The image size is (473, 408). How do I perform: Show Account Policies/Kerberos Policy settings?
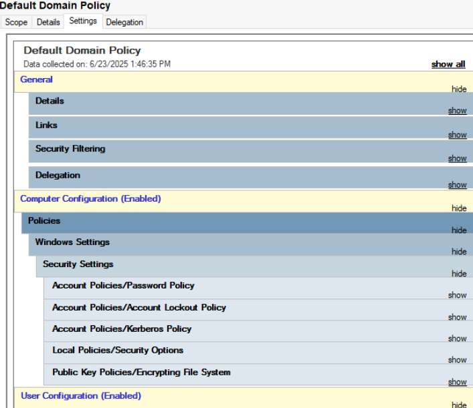(458, 338)
